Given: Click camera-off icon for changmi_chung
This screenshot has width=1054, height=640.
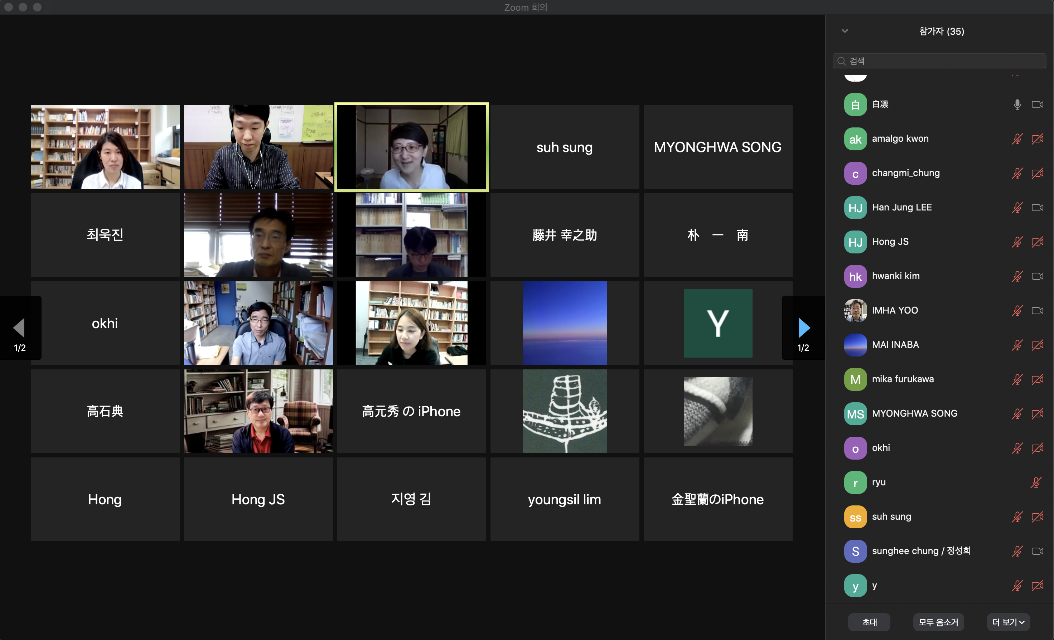Looking at the screenshot, I should [1037, 173].
